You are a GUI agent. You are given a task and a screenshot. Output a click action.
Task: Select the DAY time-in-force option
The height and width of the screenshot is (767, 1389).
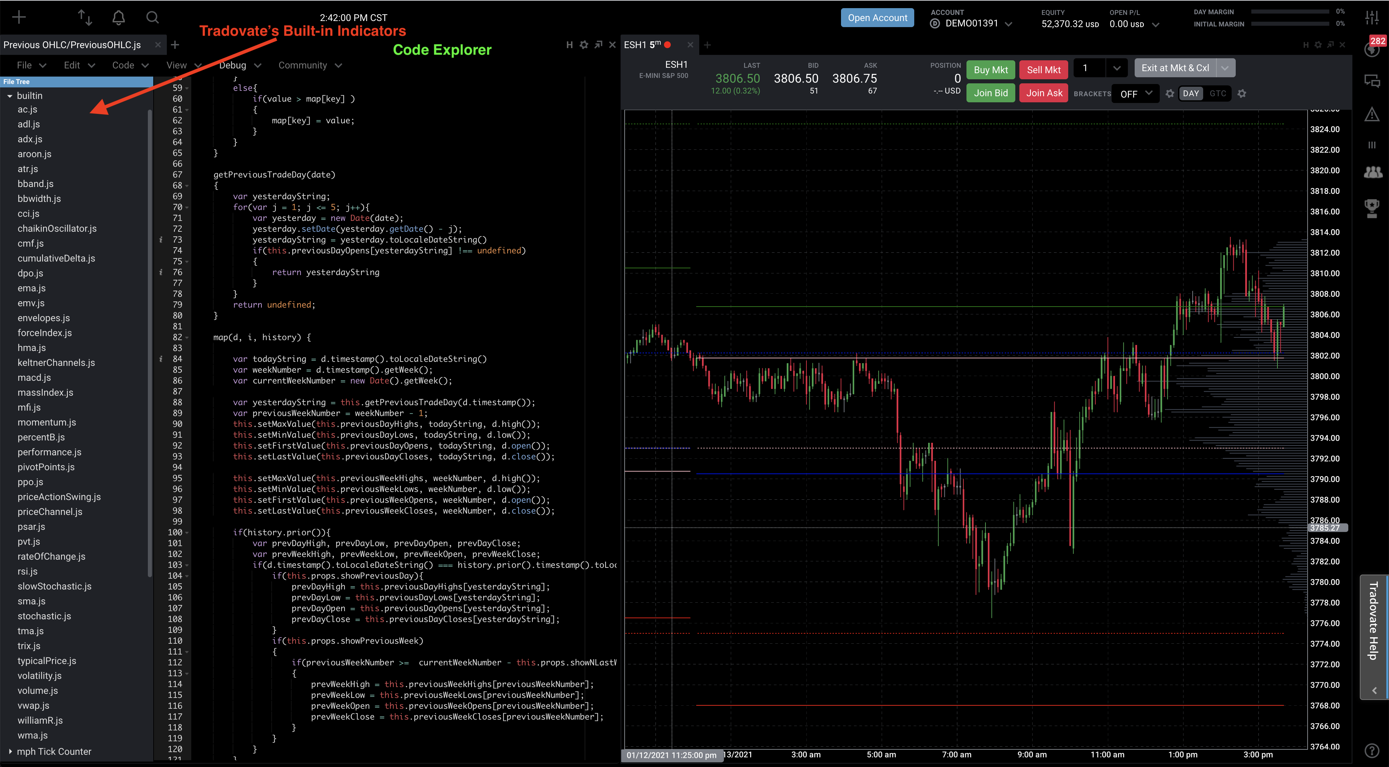tap(1191, 94)
